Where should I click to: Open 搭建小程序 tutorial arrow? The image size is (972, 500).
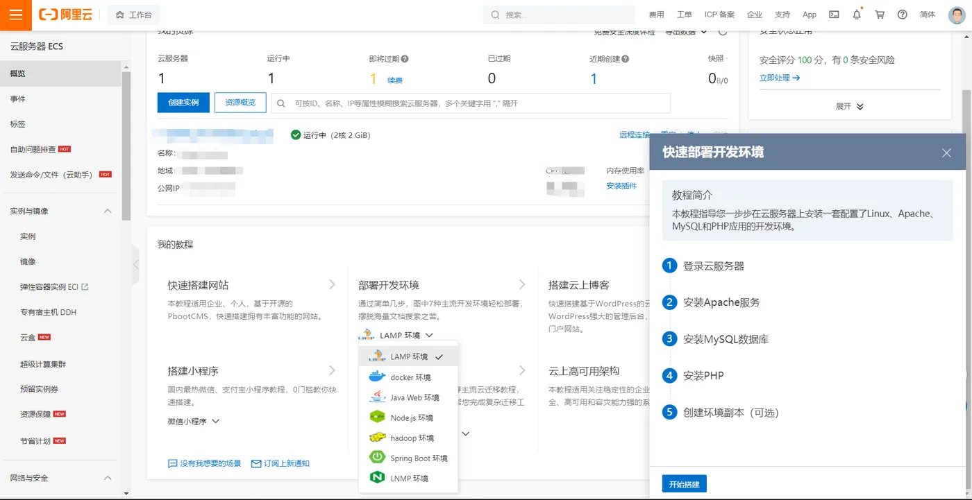pos(332,370)
